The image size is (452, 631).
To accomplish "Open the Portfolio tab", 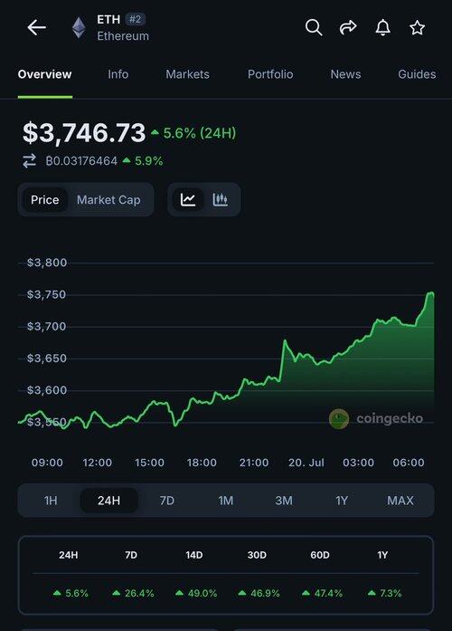I will click(270, 74).
